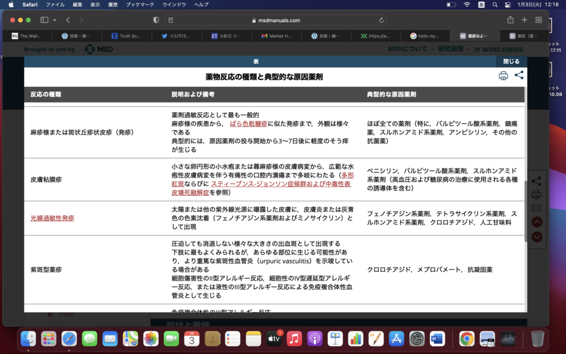
Task: Open the sidebar button dropdown arrow
Action: point(54,20)
